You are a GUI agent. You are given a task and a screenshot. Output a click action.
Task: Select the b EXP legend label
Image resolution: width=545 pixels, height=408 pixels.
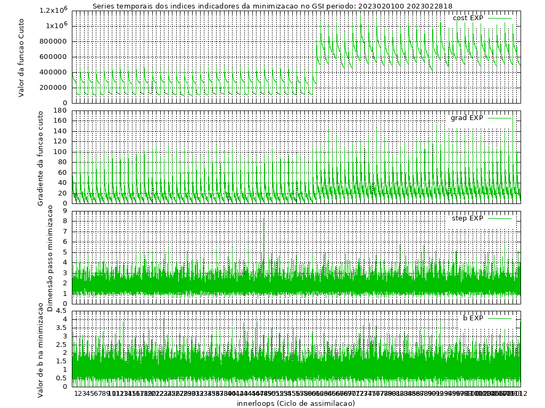[473, 318]
